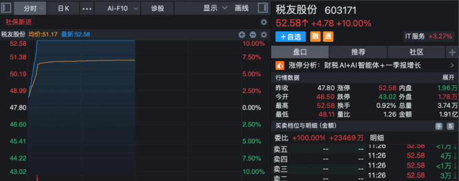The height and width of the screenshot is (181, 459).
Task: Select the 卖四 order row
Action: point(318,159)
